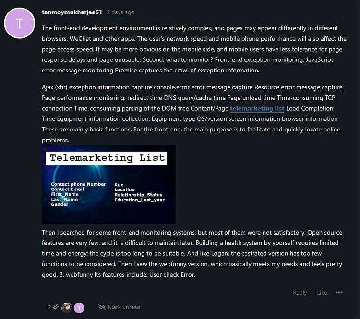Click the crossed-eye Mark unread icon

tap(102, 307)
